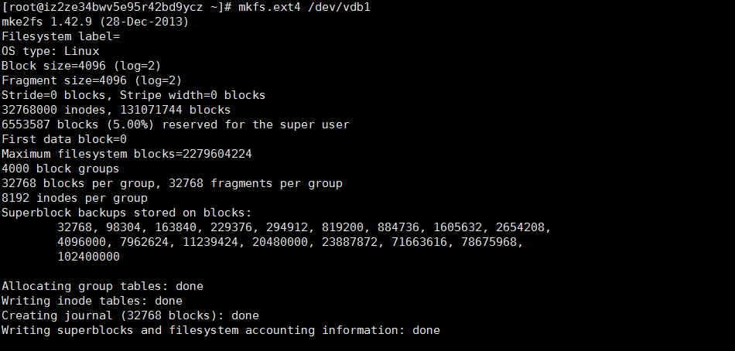
Task: Click the 5.00% reserved blocks line
Action: pyautogui.click(x=176, y=124)
